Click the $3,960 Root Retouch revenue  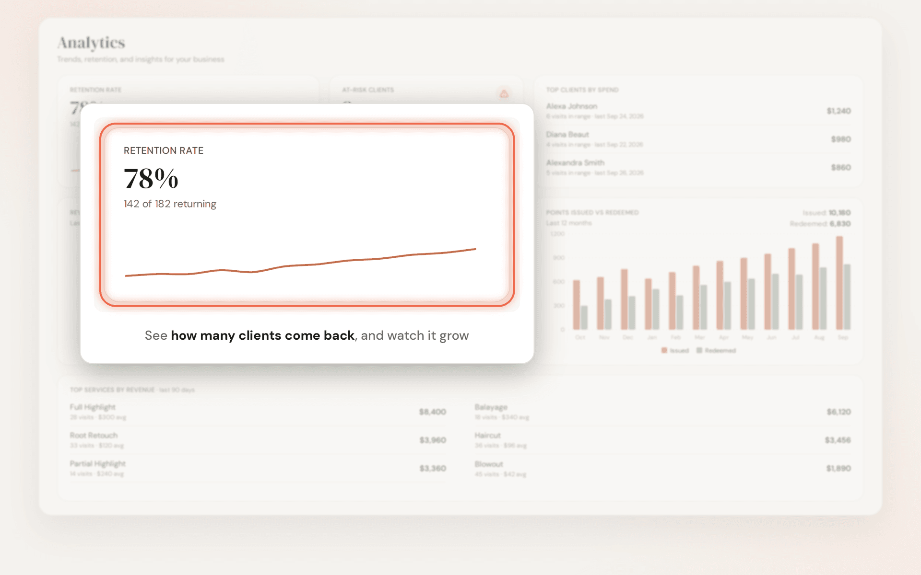click(433, 440)
